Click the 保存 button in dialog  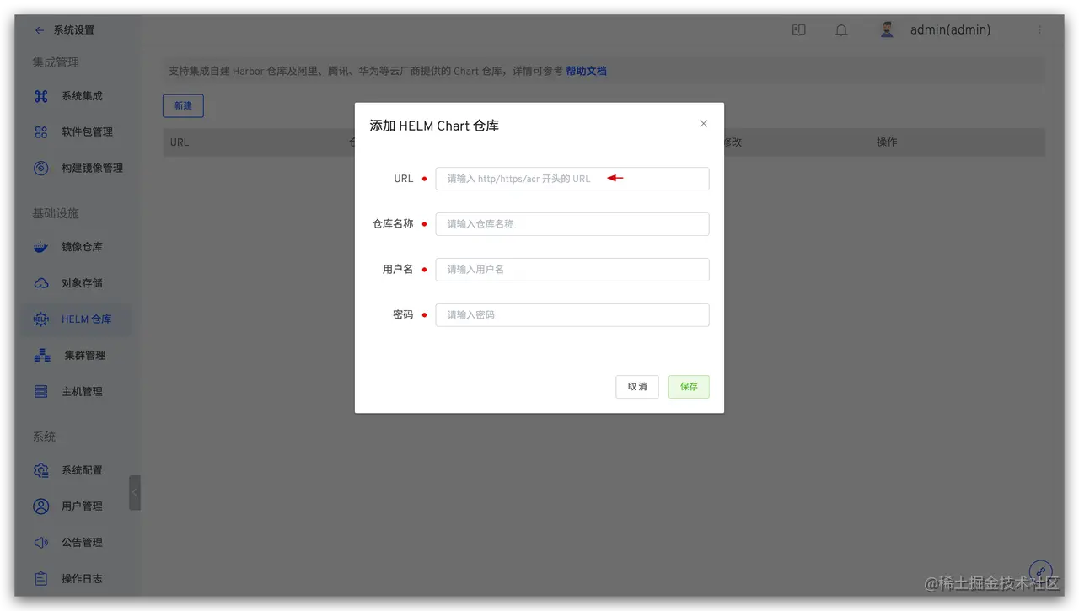(x=689, y=387)
